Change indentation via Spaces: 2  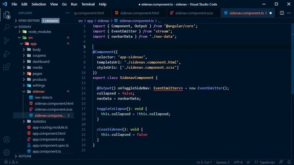click(x=222, y=162)
